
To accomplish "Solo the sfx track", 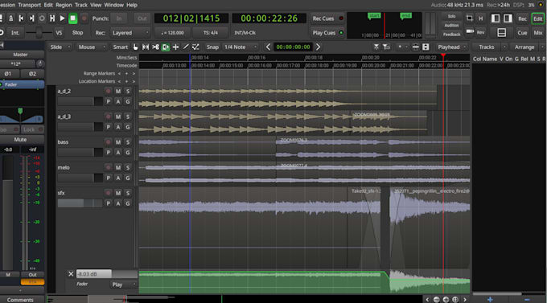I will coord(128,193).
